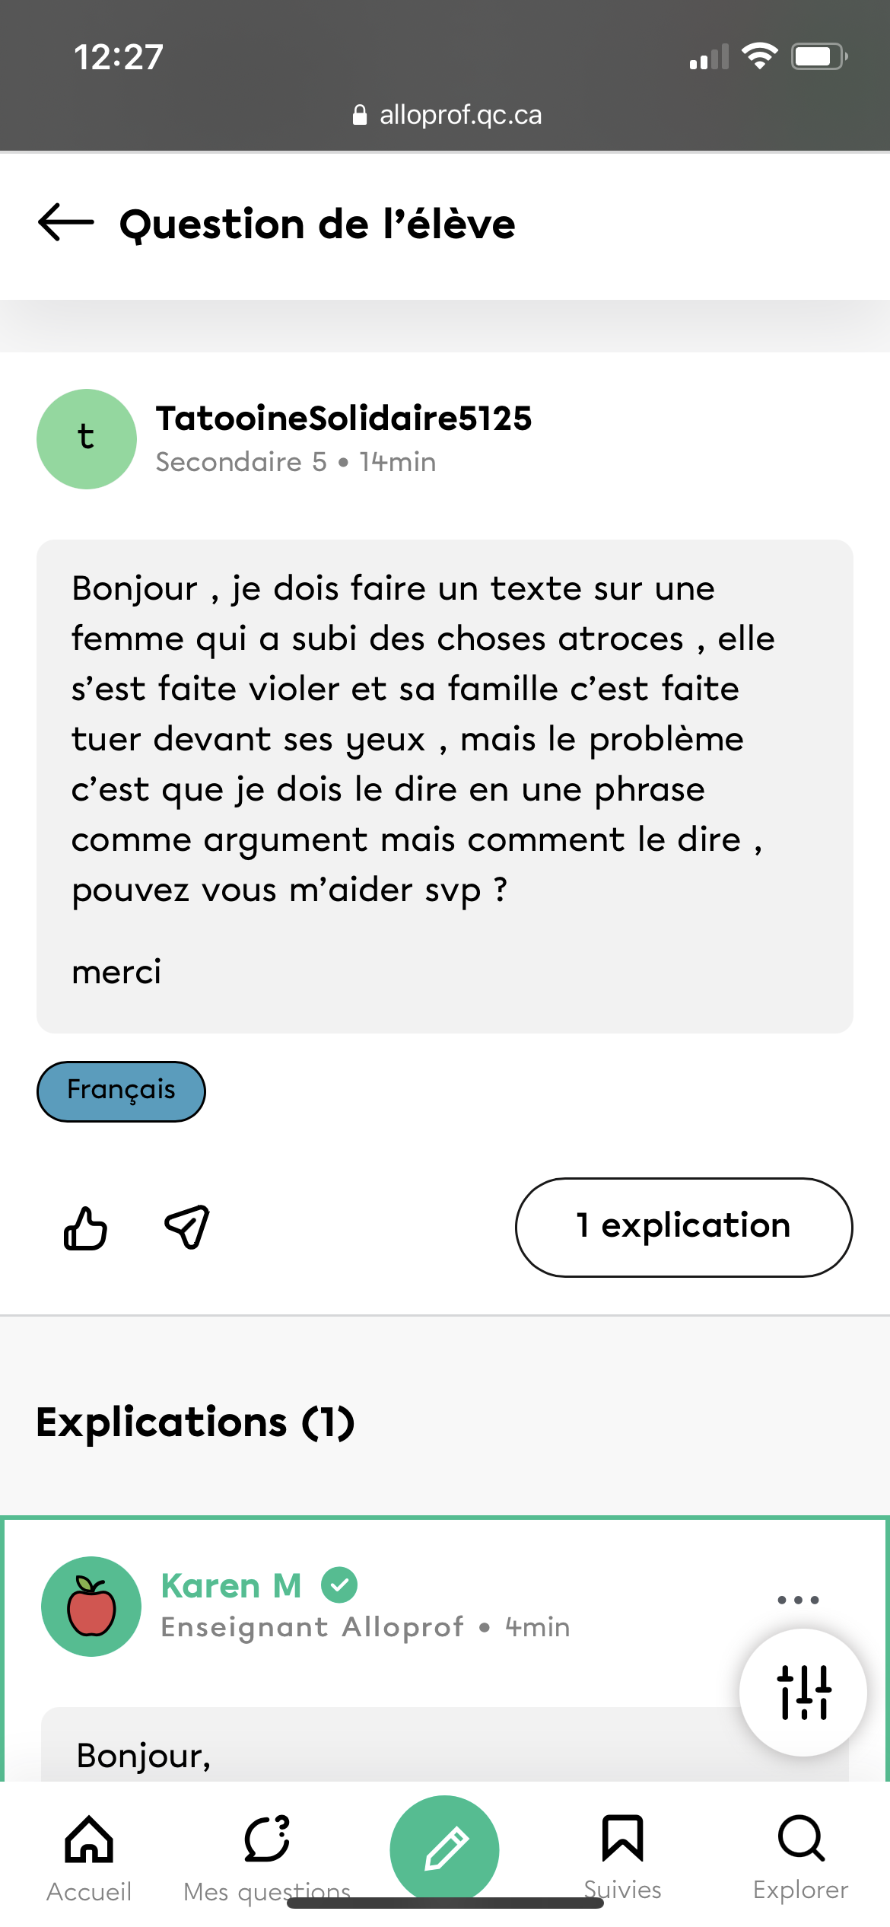Tap the Explications (1) heading
890x1927 pixels.
pos(195,1422)
